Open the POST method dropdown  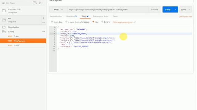58,9
